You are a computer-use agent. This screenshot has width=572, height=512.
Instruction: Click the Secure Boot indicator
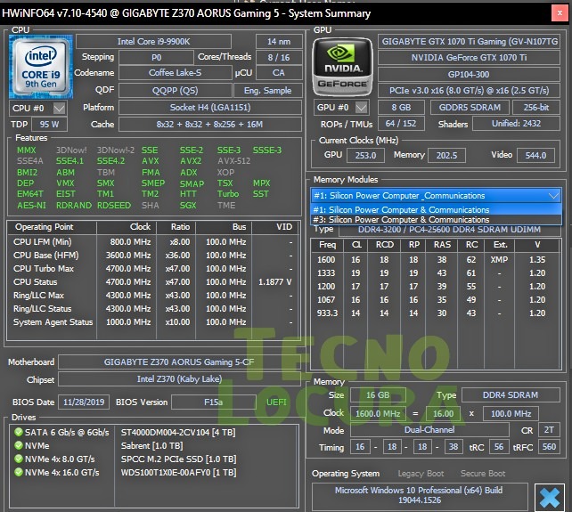(x=483, y=474)
